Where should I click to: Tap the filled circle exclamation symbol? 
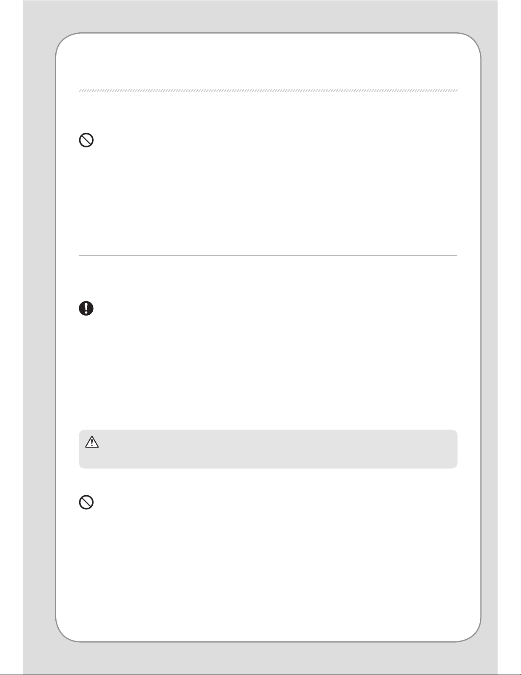point(86,308)
